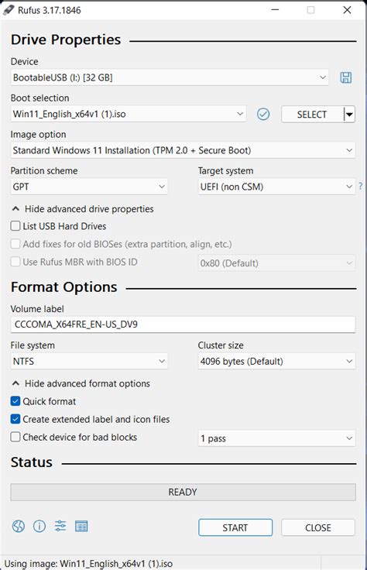Click the status bar Using image text

pyautogui.click(x=89, y=563)
